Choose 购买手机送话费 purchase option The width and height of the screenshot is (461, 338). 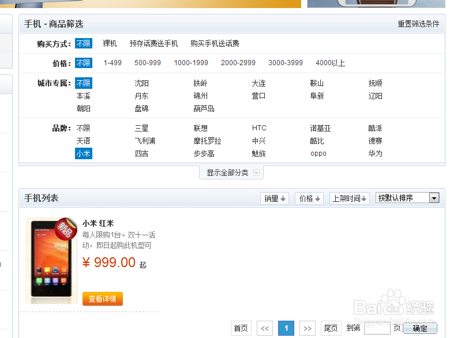tap(215, 43)
